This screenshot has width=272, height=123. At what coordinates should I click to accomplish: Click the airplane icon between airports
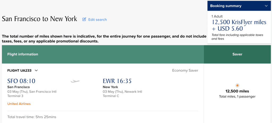coord(75,81)
